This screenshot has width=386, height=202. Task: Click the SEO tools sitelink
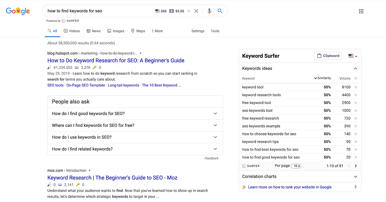click(55, 85)
